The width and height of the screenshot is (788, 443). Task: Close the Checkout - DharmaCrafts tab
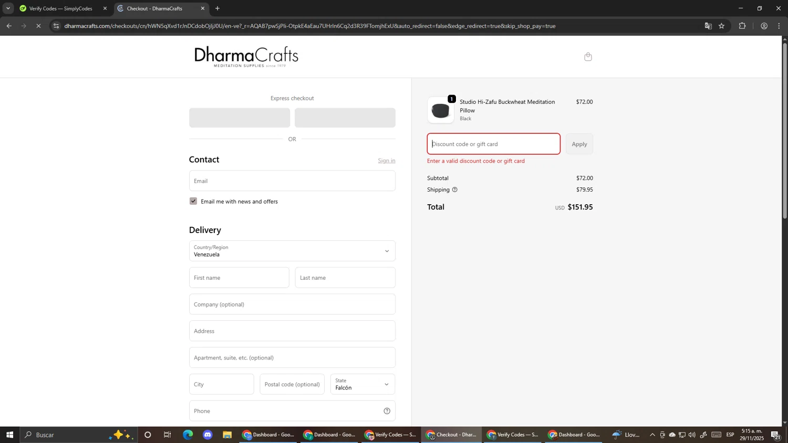click(203, 8)
